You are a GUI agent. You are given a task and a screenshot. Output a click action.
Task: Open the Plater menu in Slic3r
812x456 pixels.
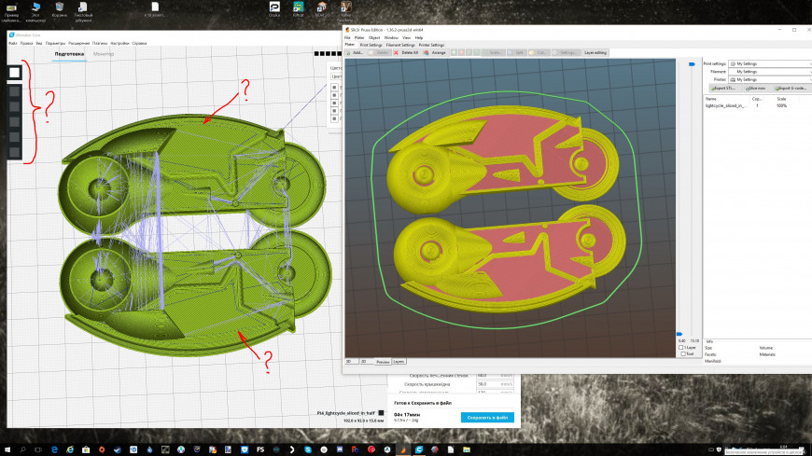coord(359,38)
